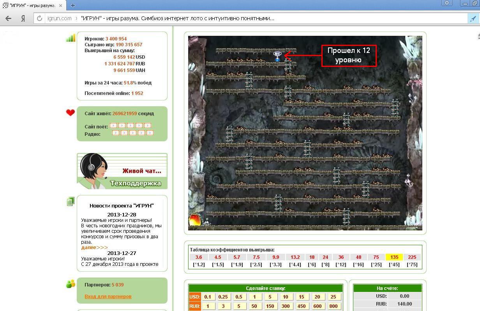Select the 150 RUB bet button
Image resolution: width=480 pixels, height=311 pixels.
pos(270,306)
